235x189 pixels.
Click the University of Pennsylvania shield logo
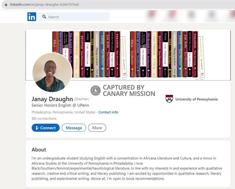click(169, 99)
